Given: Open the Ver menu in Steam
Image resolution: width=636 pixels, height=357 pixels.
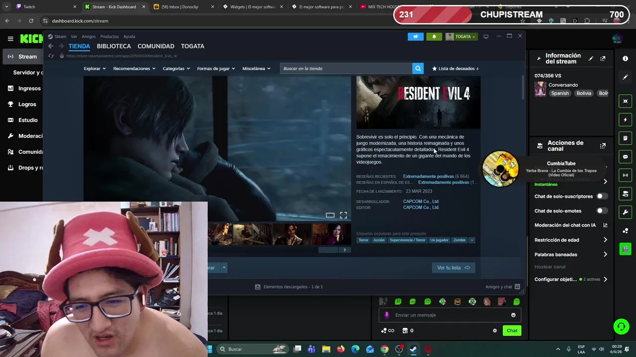Looking at the screenshot, I should 74,36.
